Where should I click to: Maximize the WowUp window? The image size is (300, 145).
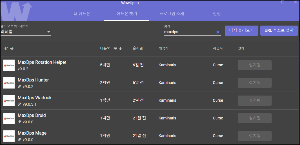pos(282,2)
